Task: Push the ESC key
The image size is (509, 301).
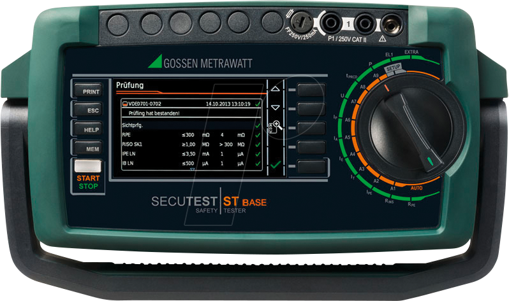Action: tap(88, 110)
